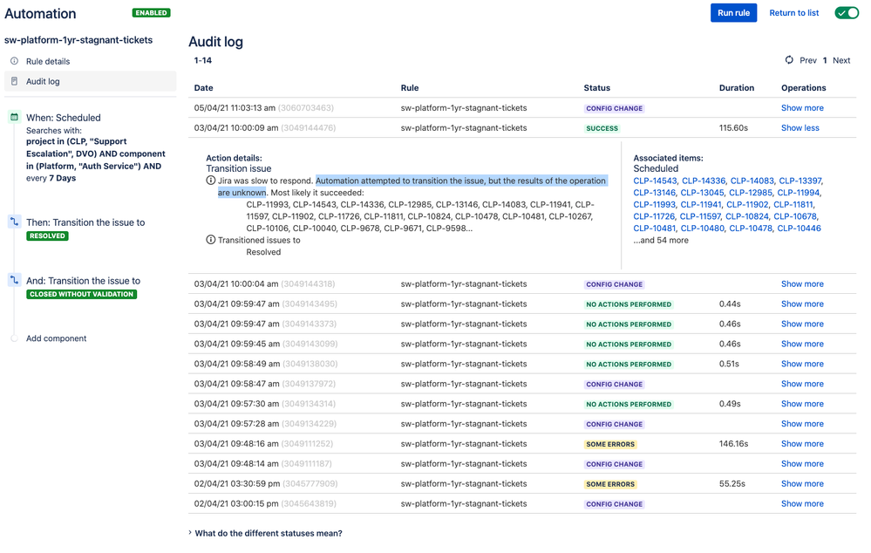This screenshot has width=871, height=553.
Task: Click the SUCCESS status badge
Action: coord(602,128)
